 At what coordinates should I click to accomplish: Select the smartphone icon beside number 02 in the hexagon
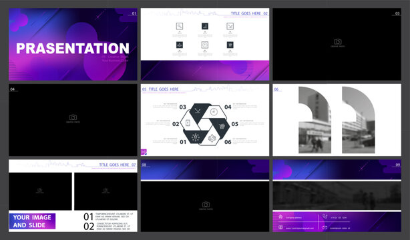pos(188,123)
